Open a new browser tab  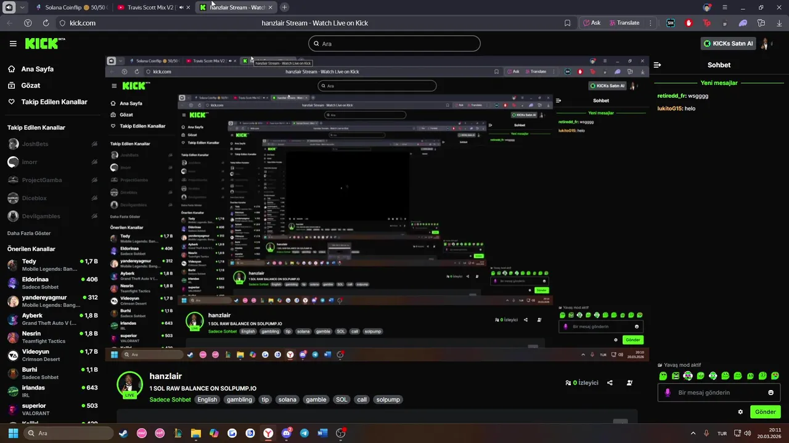(x=284, y=7)
